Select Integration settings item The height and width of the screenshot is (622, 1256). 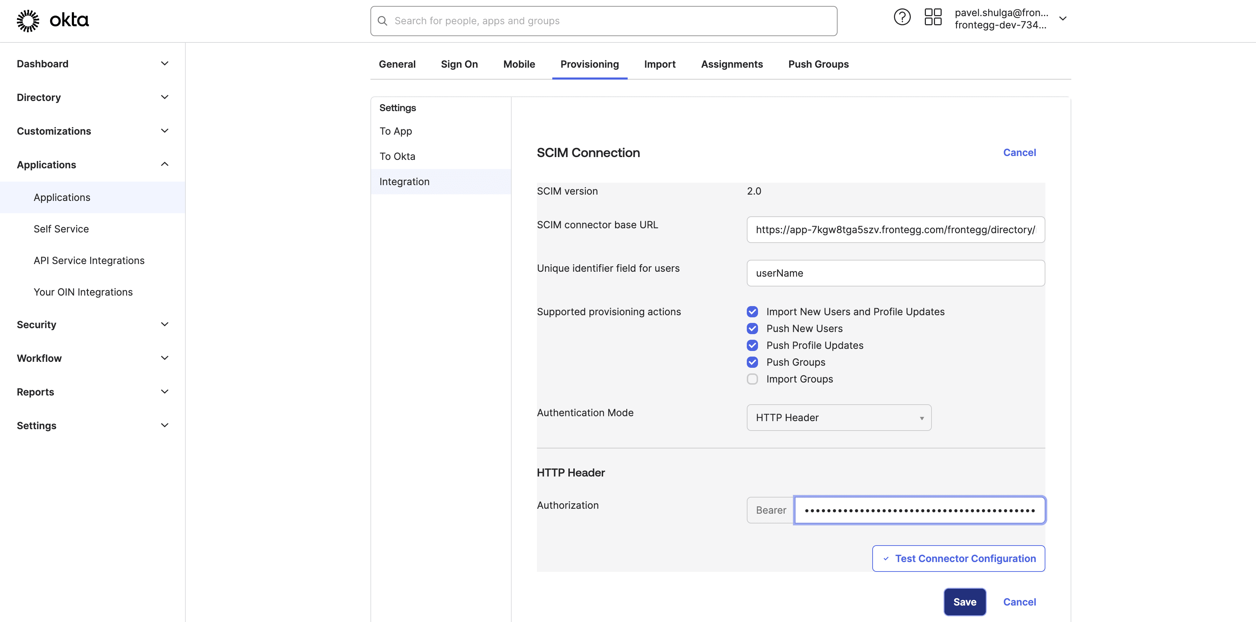441,182
